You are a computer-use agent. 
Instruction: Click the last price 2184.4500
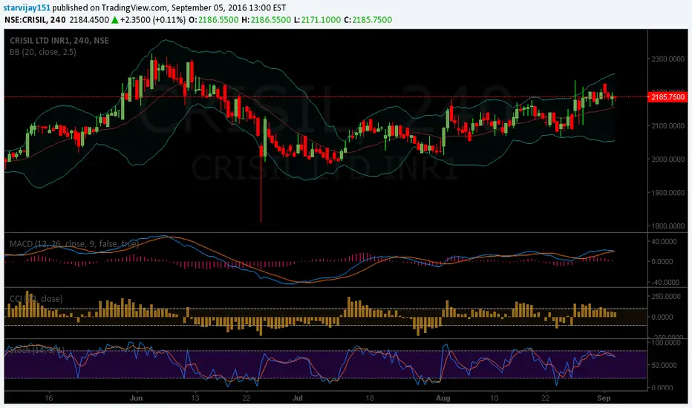[89, 20]
